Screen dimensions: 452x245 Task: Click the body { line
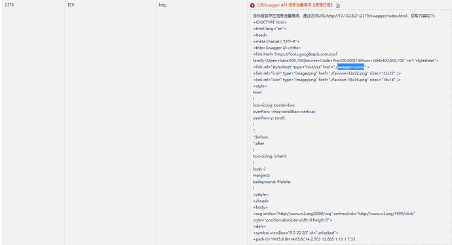259,169
